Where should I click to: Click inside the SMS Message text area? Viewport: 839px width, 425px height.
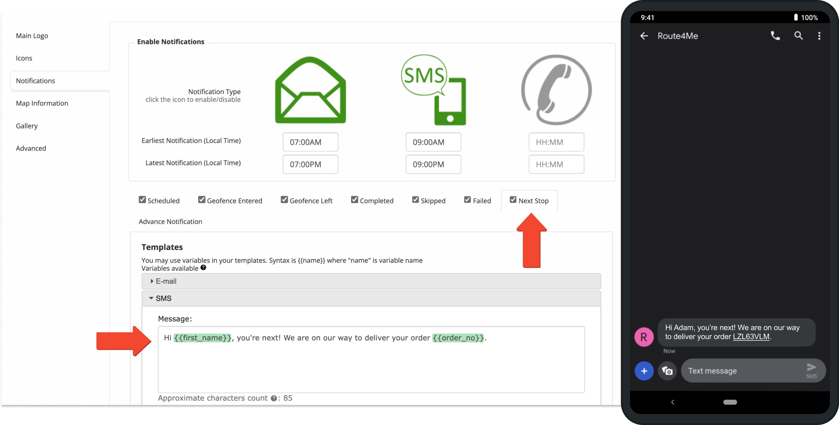tap(371, 360)
